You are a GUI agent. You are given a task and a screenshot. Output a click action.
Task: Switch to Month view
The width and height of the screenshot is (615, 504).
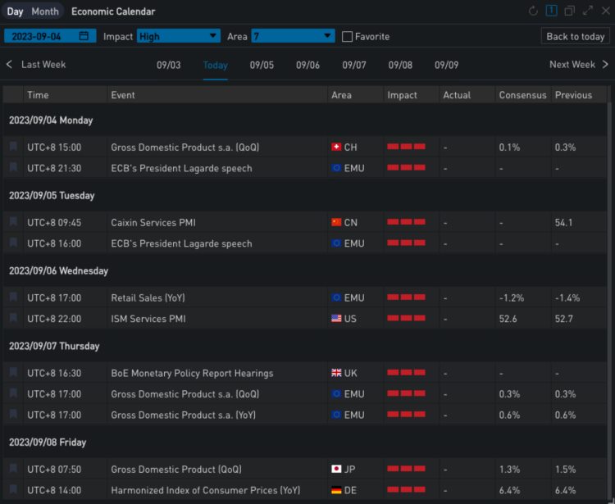(45, 11)
